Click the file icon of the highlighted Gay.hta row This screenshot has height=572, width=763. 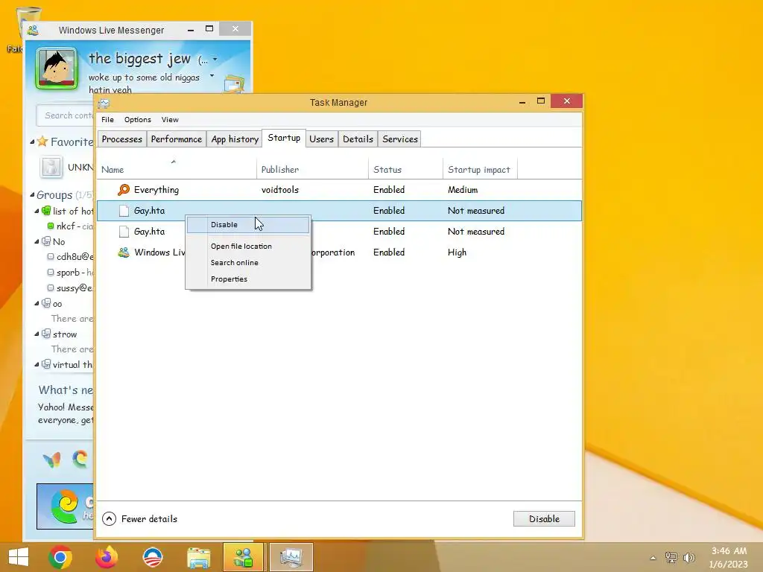124,211
